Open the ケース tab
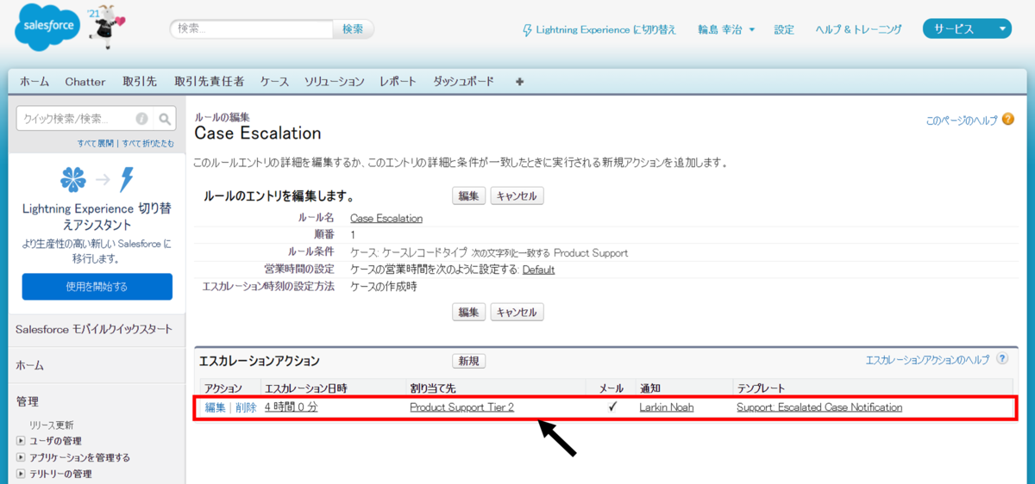Screen dimensions: 1035x484 coord(274,82)
